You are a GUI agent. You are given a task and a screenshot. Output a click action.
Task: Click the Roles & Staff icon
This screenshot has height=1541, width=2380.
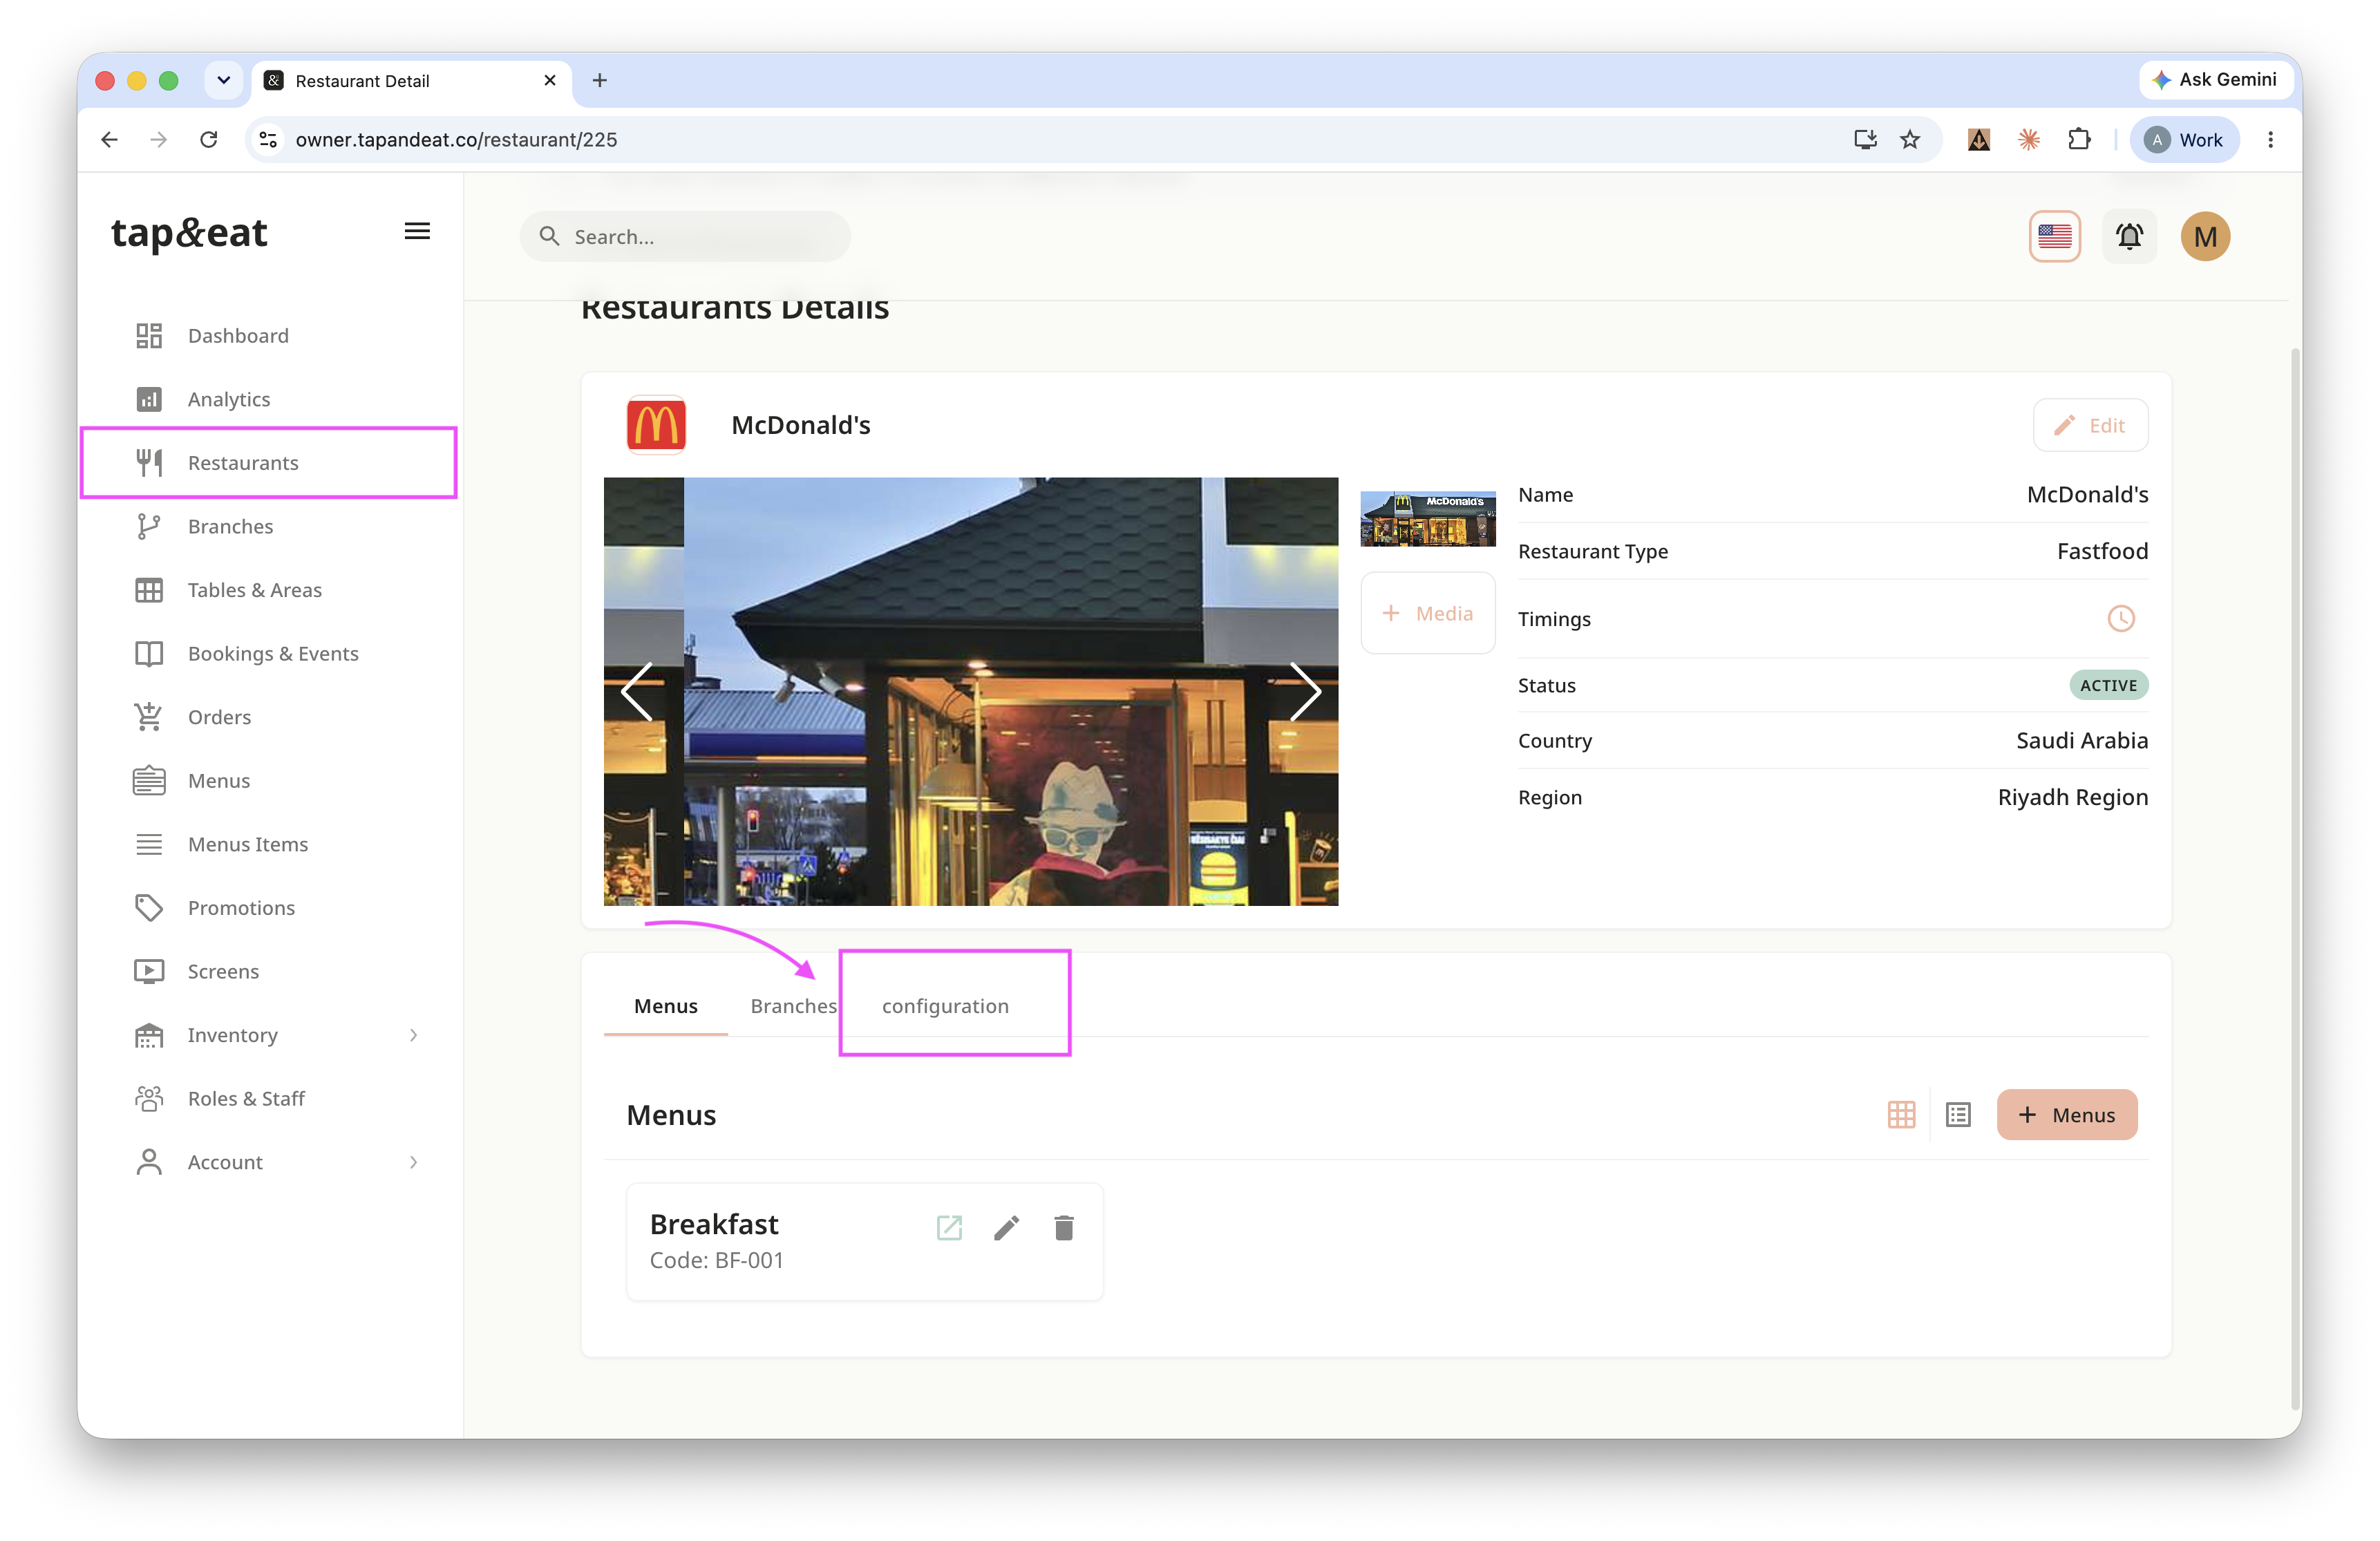pyautogui.click(x=149, y=1098)
